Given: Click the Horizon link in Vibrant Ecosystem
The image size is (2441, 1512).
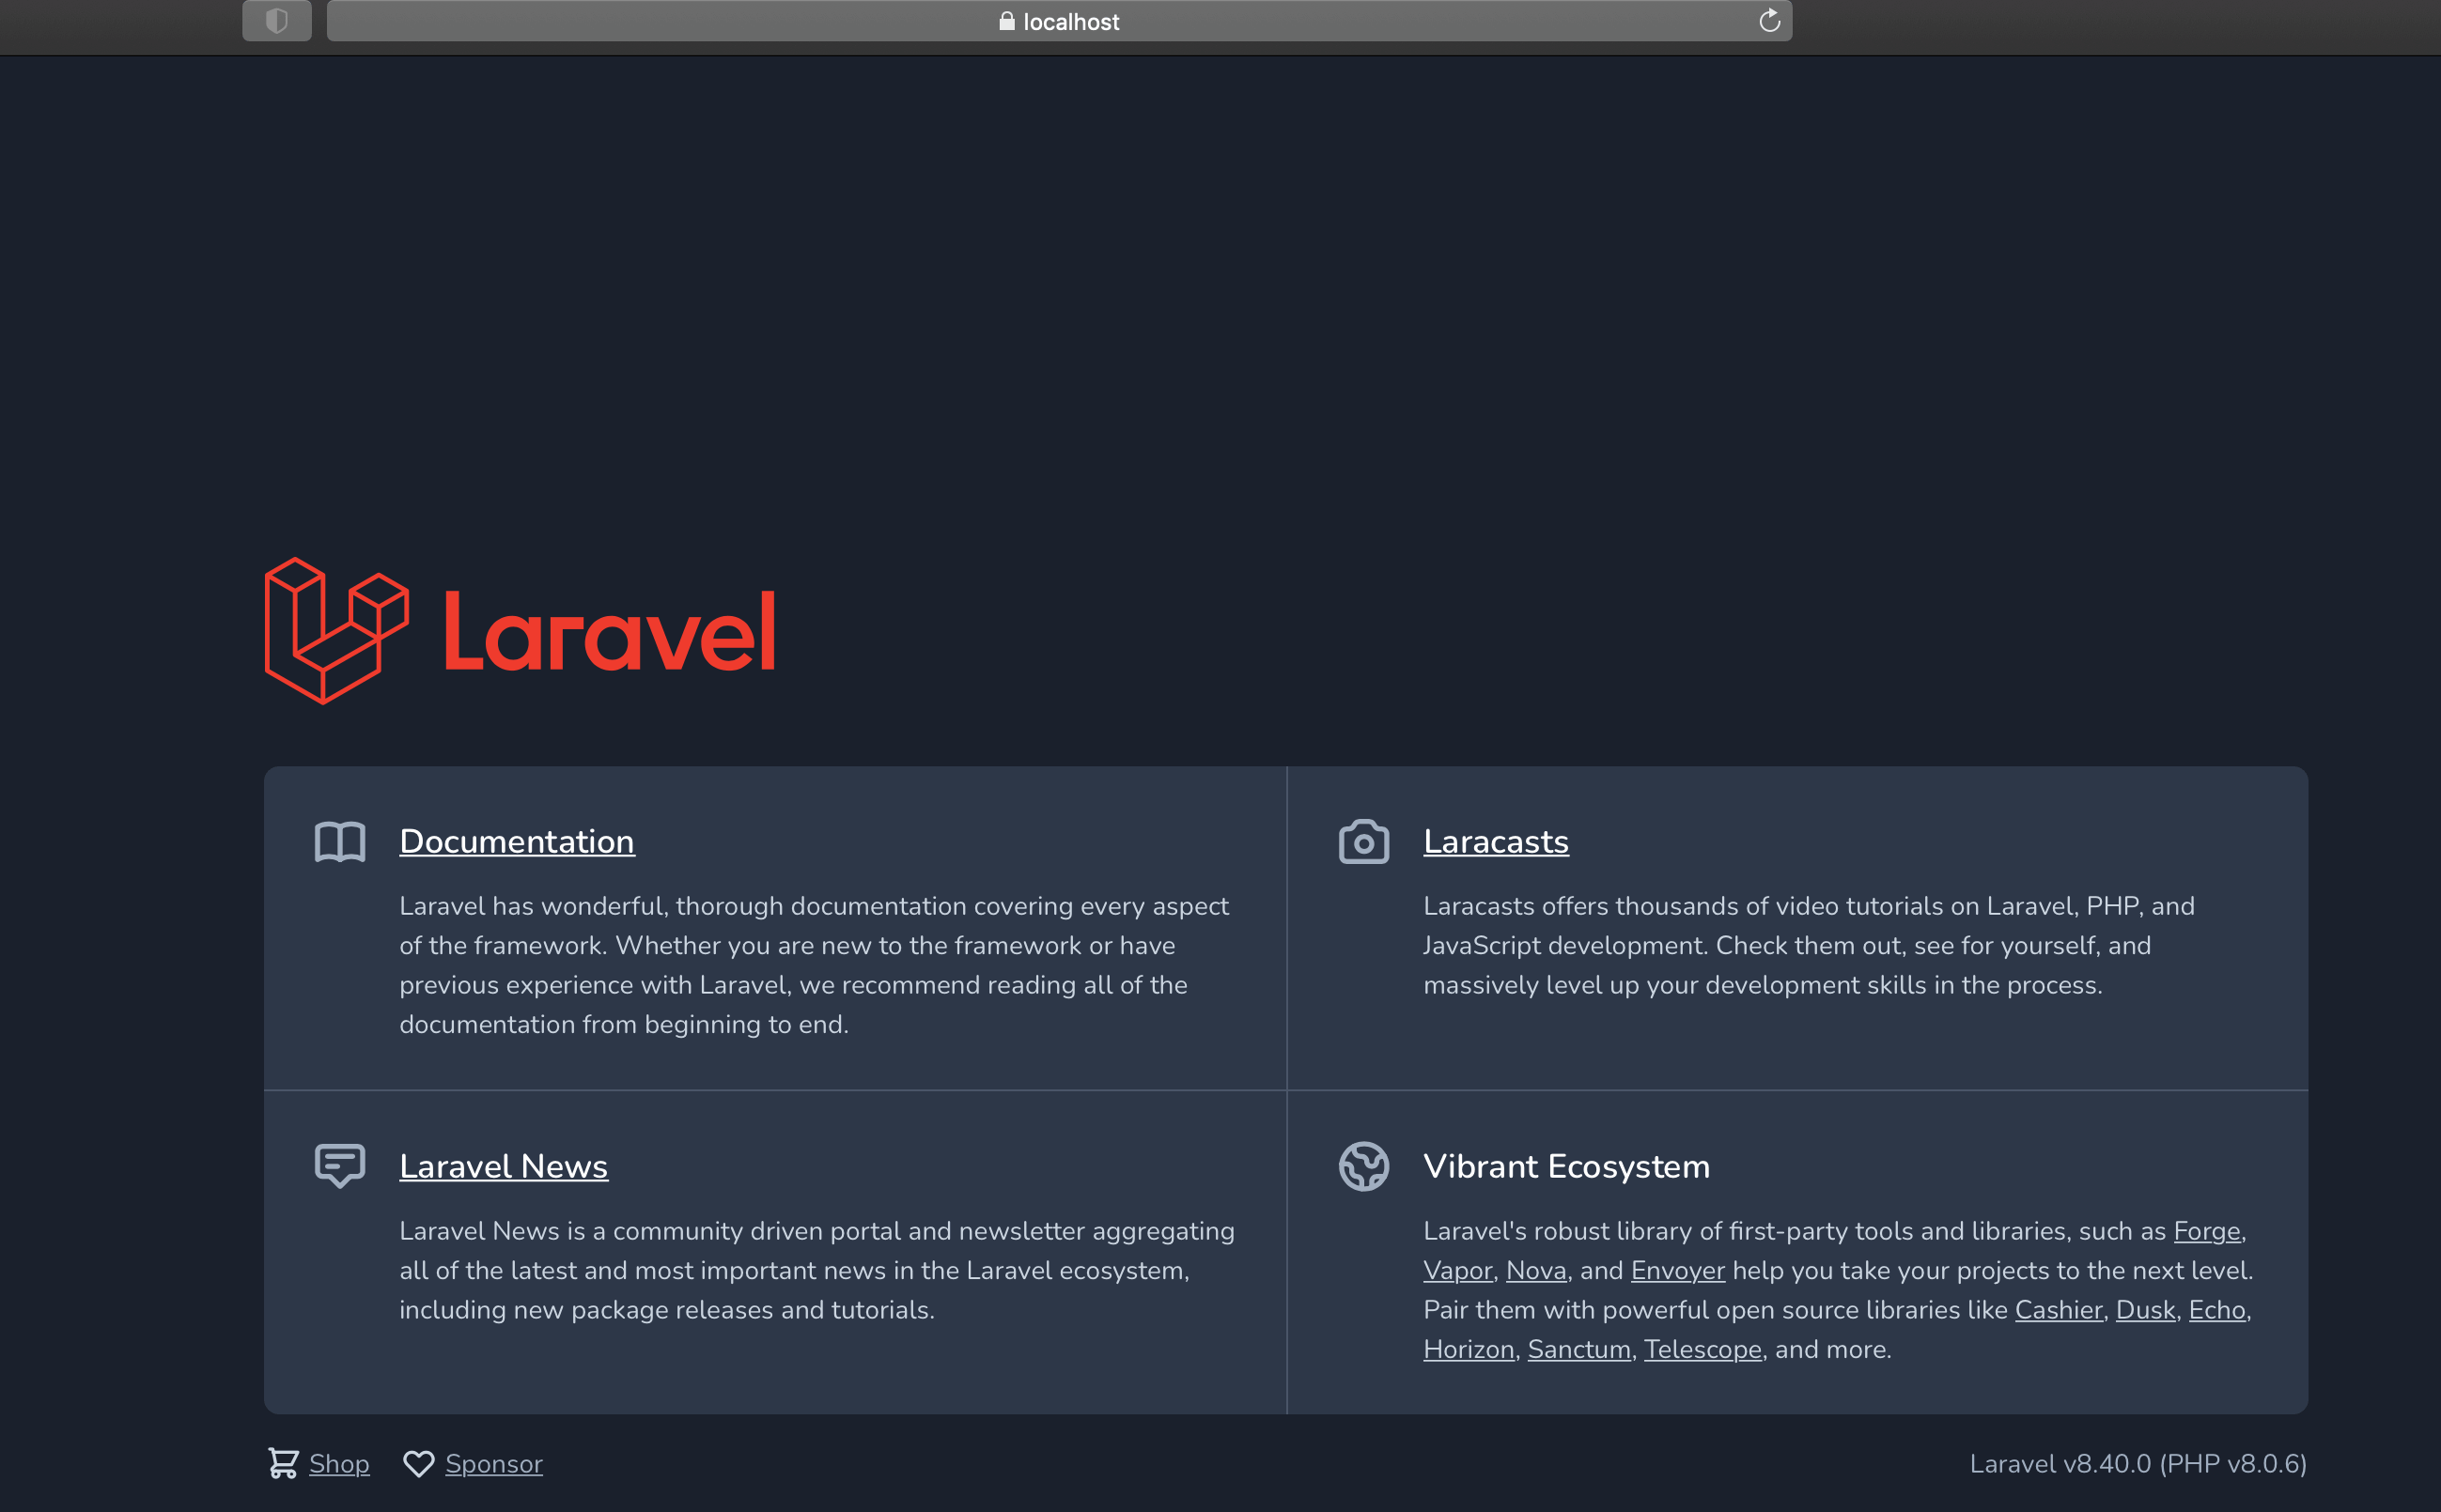Looking at the screenshot, I should click(x=1465, y=1349).
